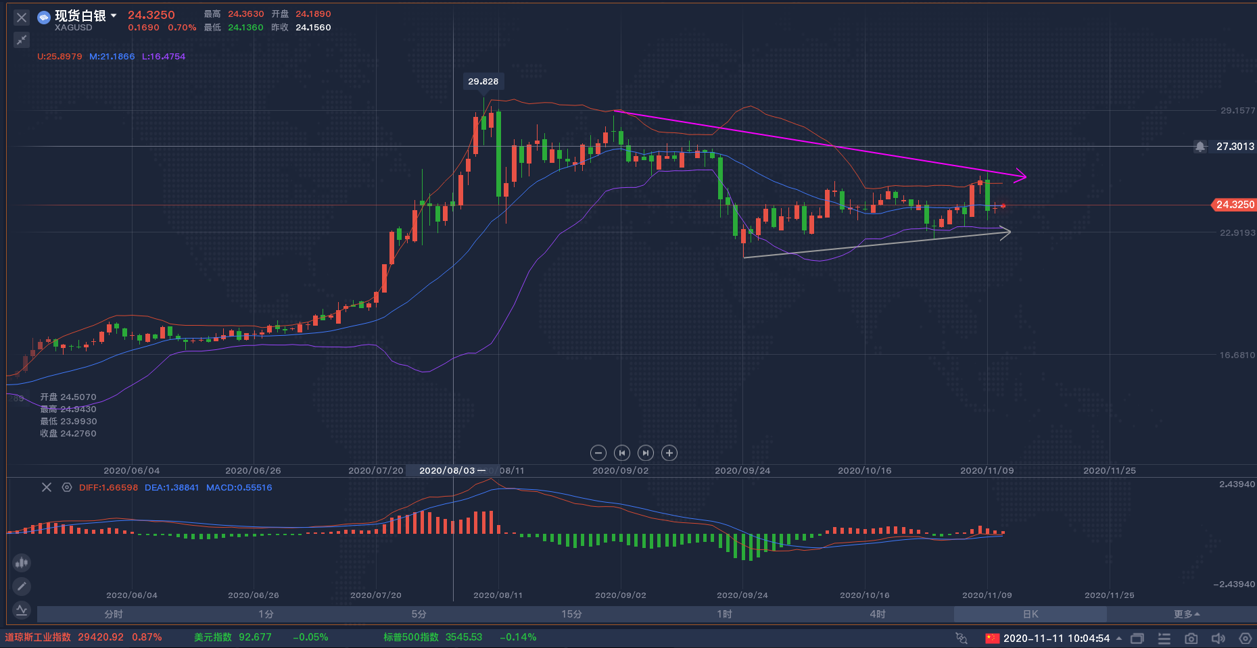Click the DEA:1.38841 indicator value
Image resolution: width=1257 pixels, height=648 pixels.
tap(172, 487)
